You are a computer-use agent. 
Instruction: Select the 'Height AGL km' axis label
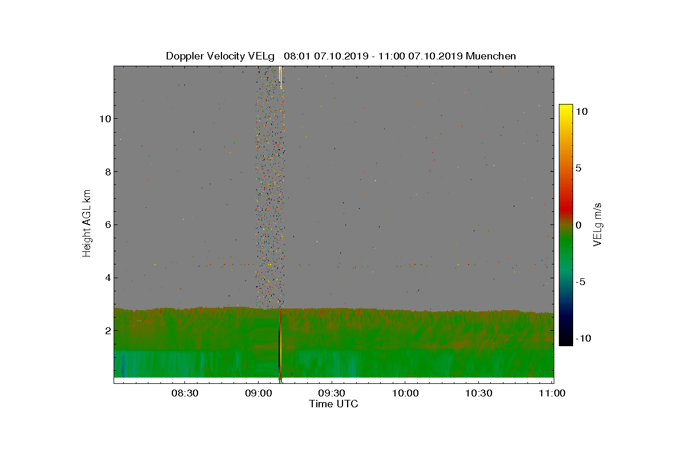tap(87, 223)
